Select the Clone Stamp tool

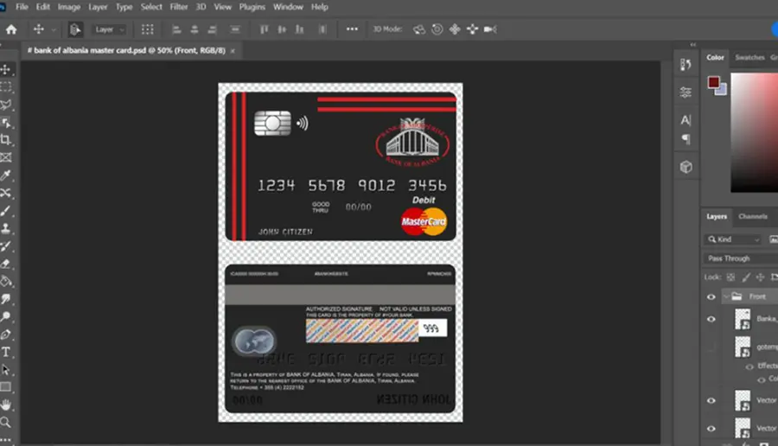click(x=6, y=228)
